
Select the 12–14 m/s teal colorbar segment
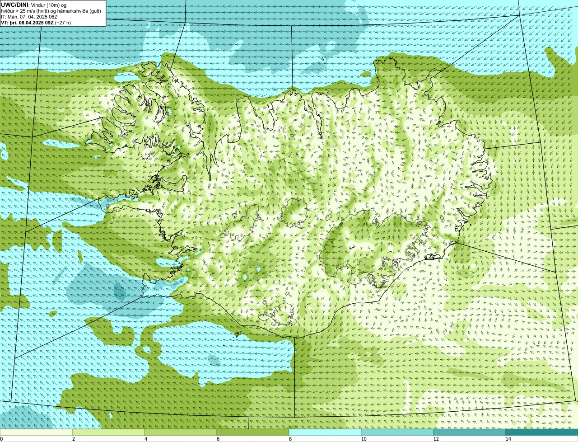point(470,432)
